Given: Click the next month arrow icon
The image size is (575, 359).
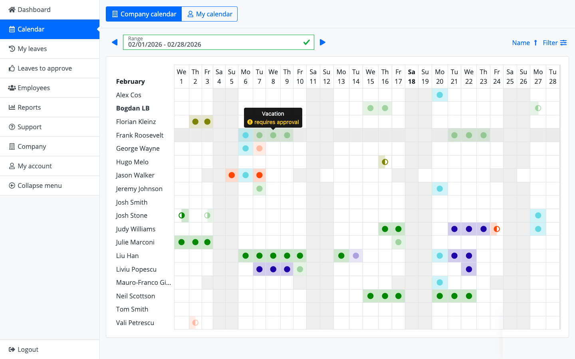Looking at the screenshot, I should click(323, 42).
